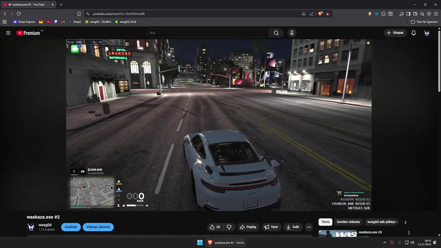Bookmark this page icon

[x=79, y=14]
